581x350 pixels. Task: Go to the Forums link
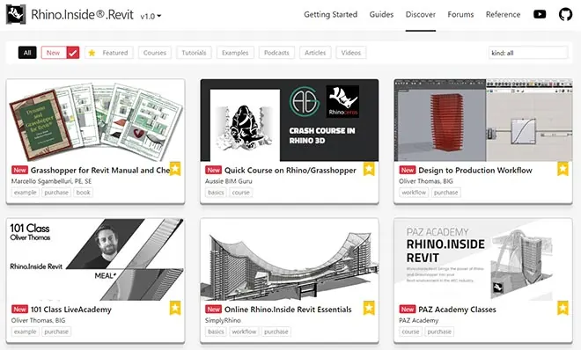click(460, 14)
